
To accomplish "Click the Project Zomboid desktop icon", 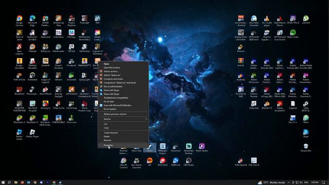I will click(x=58, y=63).
